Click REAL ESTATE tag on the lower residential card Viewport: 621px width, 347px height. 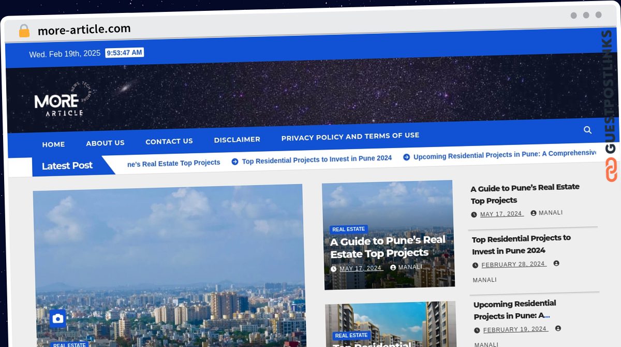point(351,336)
